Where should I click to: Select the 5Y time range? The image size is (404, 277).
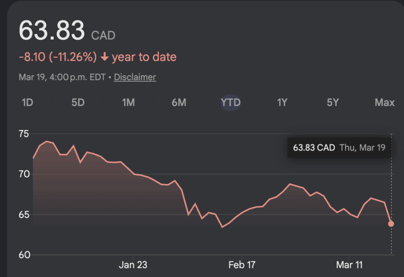click(x=333, y=102)
